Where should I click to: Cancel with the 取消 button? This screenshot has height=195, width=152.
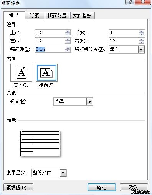[134, 187]
